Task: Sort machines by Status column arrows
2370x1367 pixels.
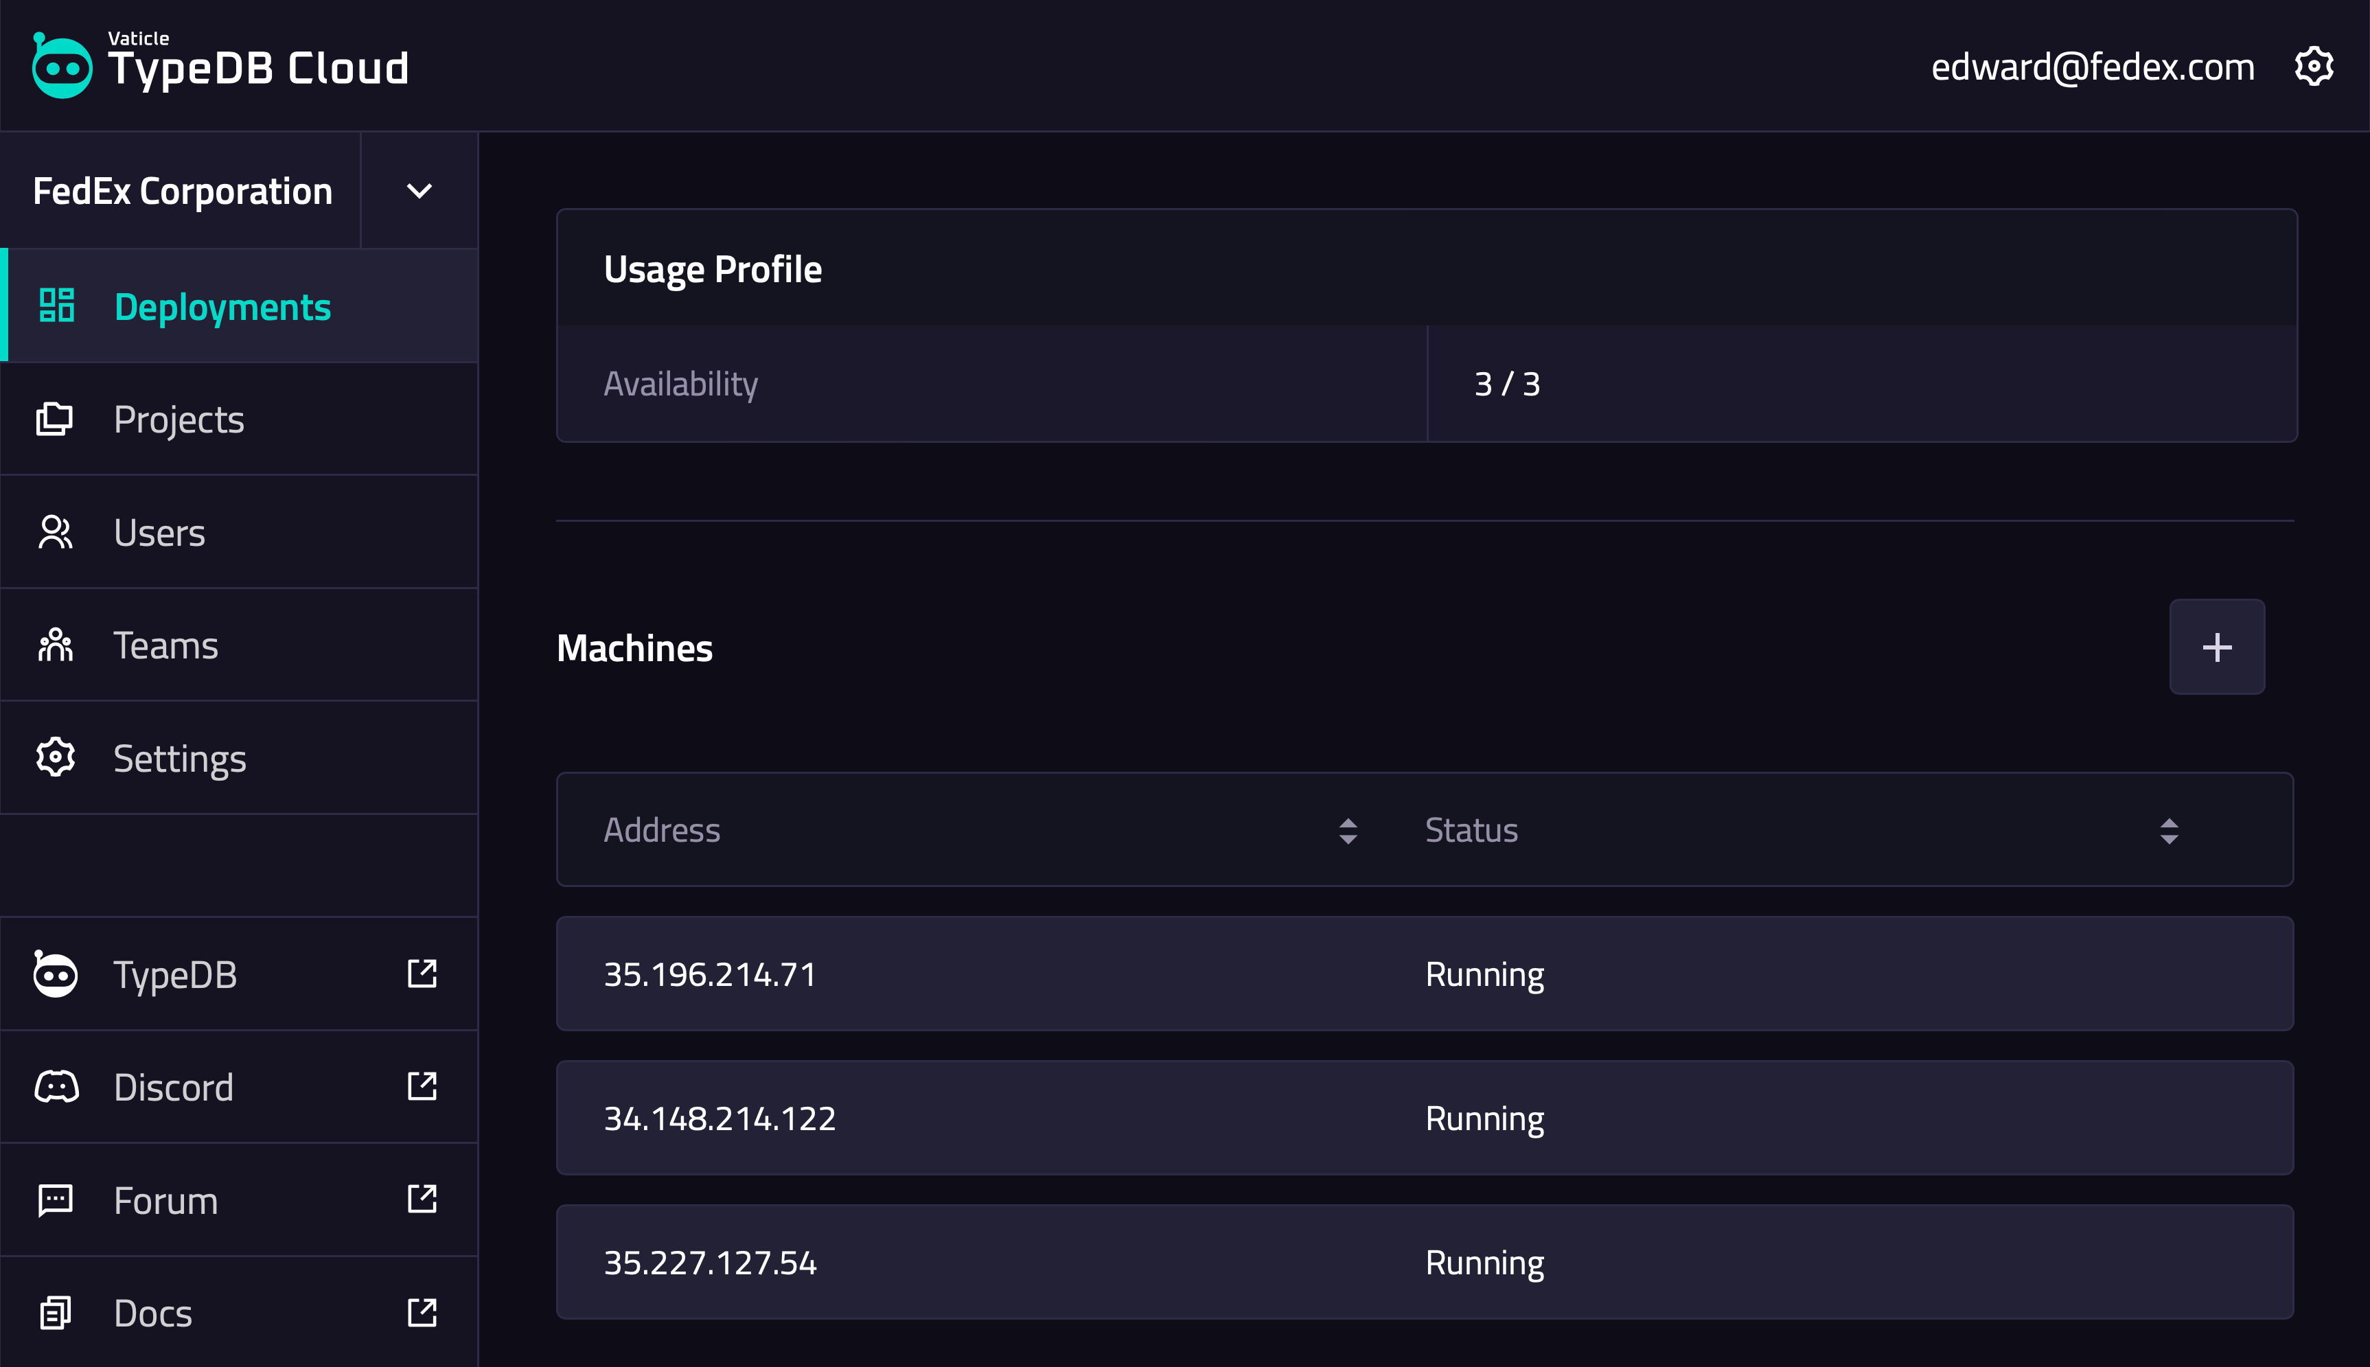Action: click(x=2168, y=831)
